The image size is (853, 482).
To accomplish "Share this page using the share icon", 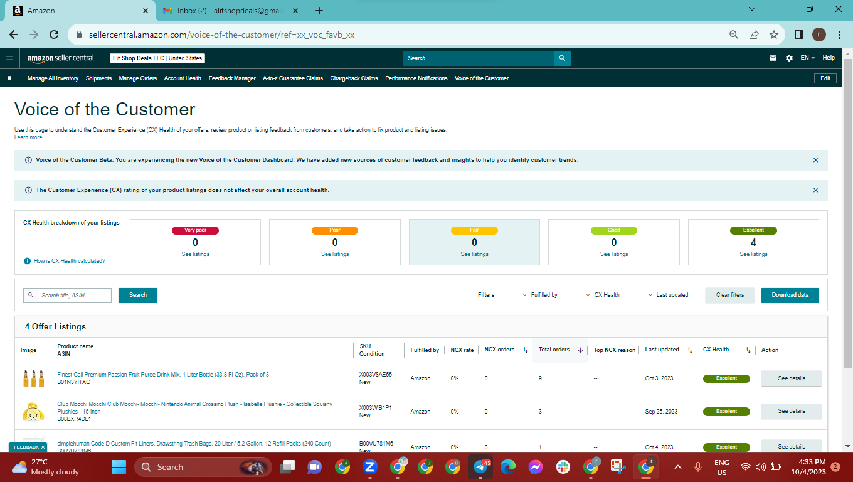I will [x=754, y=35].
